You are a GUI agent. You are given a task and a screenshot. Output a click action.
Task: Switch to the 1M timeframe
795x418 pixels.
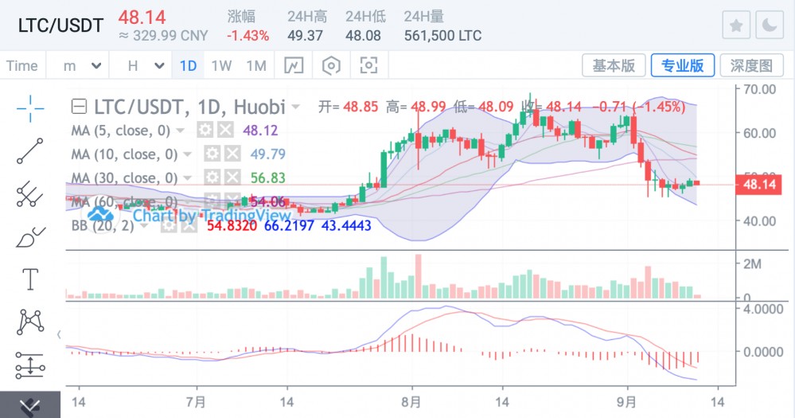click(x=256, y=65)
